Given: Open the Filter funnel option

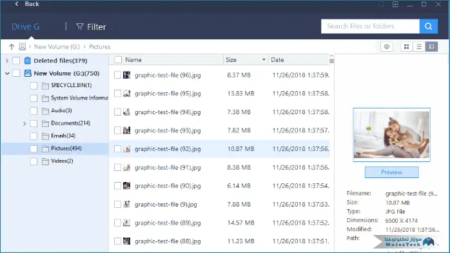Looking at the screenshot, I should pyautogui.click(x=91, y=26).
